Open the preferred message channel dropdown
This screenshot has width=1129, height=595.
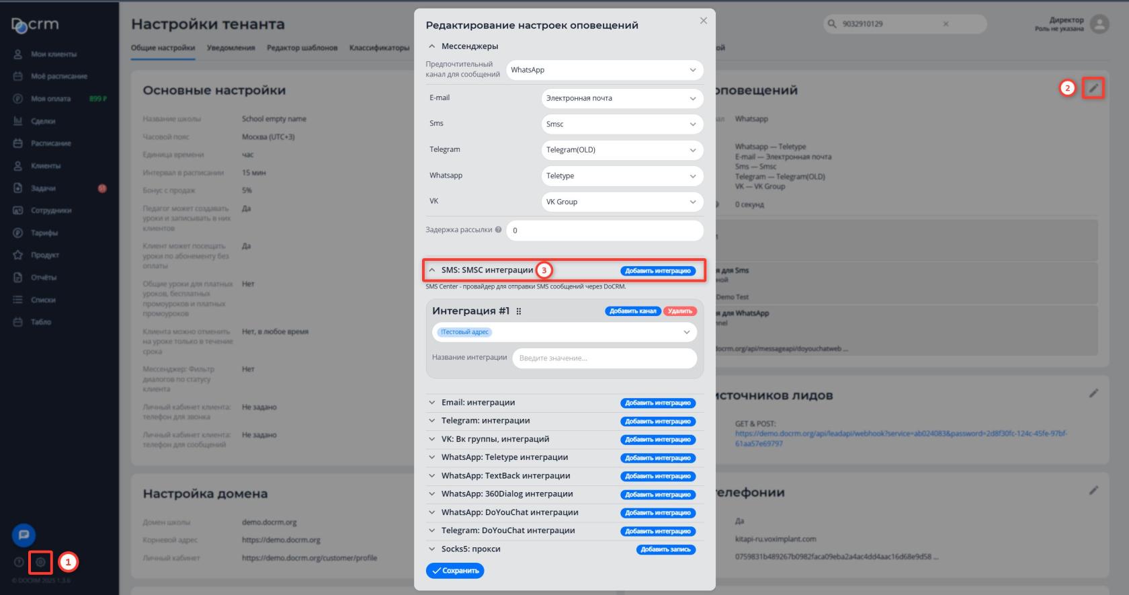[604, 70]
